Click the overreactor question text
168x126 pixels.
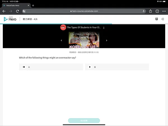coord(48,58)
